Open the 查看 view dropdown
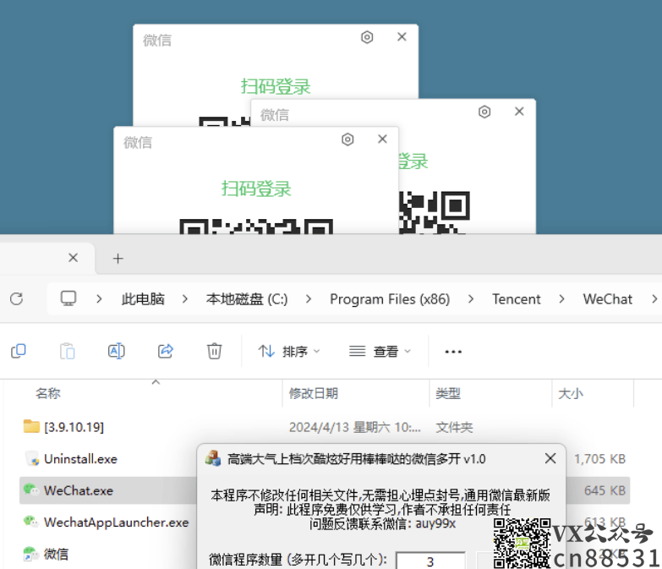The width and height of the screenshot is (662, 569). tap(380, 351)
